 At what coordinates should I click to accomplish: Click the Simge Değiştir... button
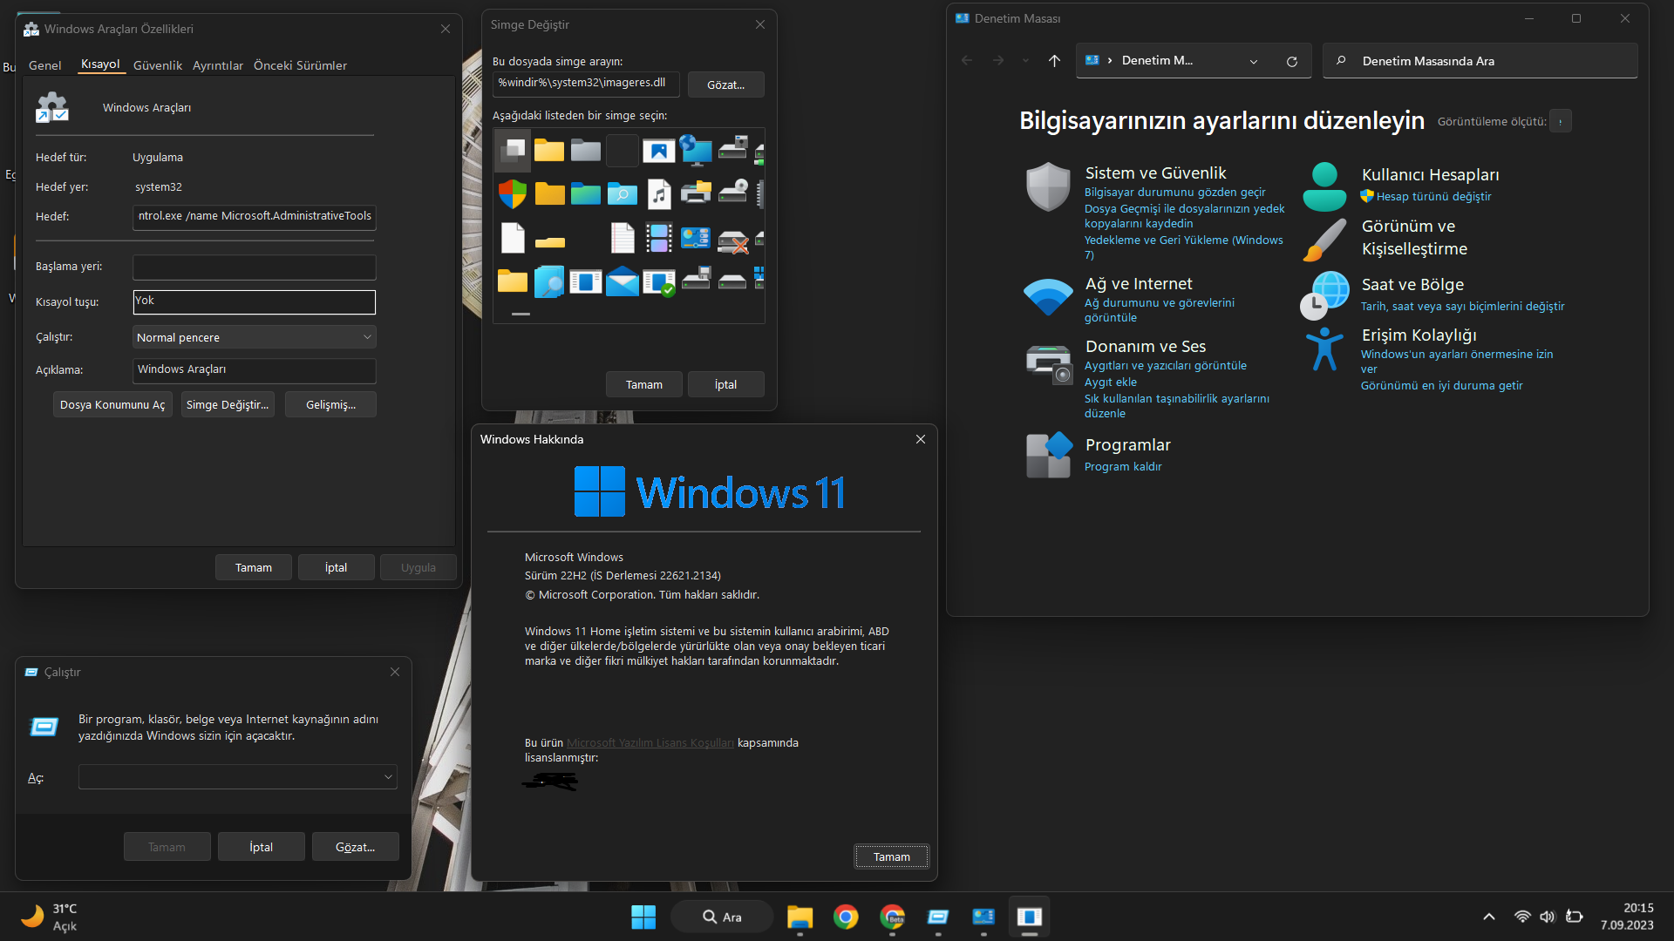(228, 404)
